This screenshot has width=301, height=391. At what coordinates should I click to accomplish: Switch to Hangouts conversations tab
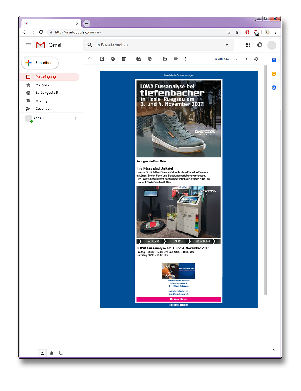[51, 353]
